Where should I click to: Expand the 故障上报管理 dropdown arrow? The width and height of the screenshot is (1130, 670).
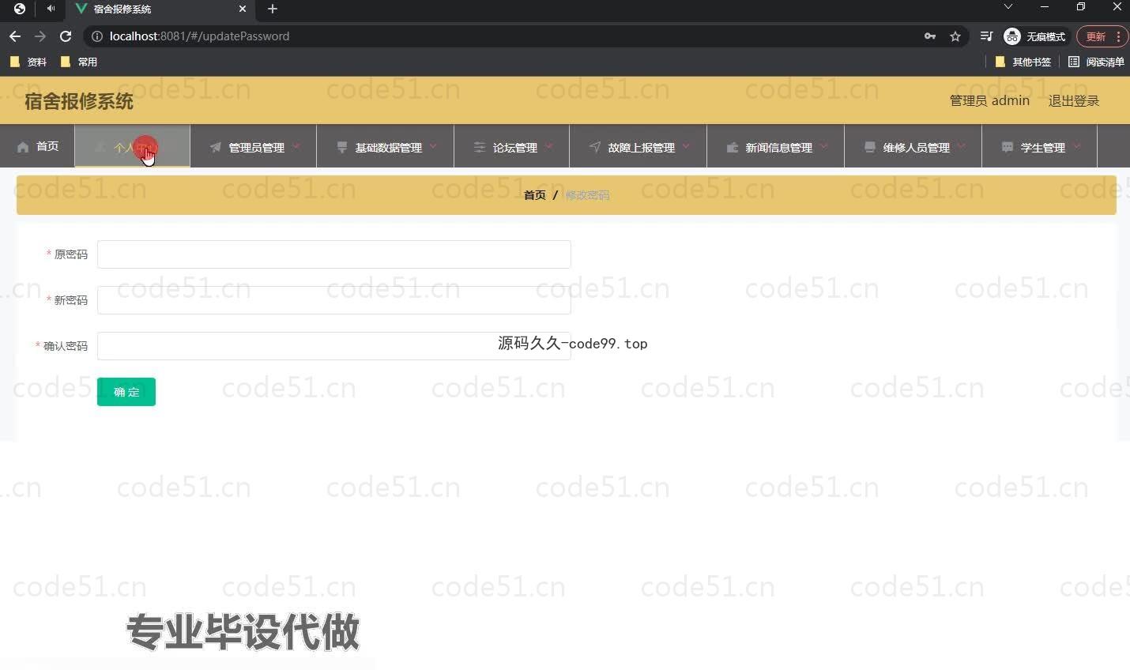point(687,146)
